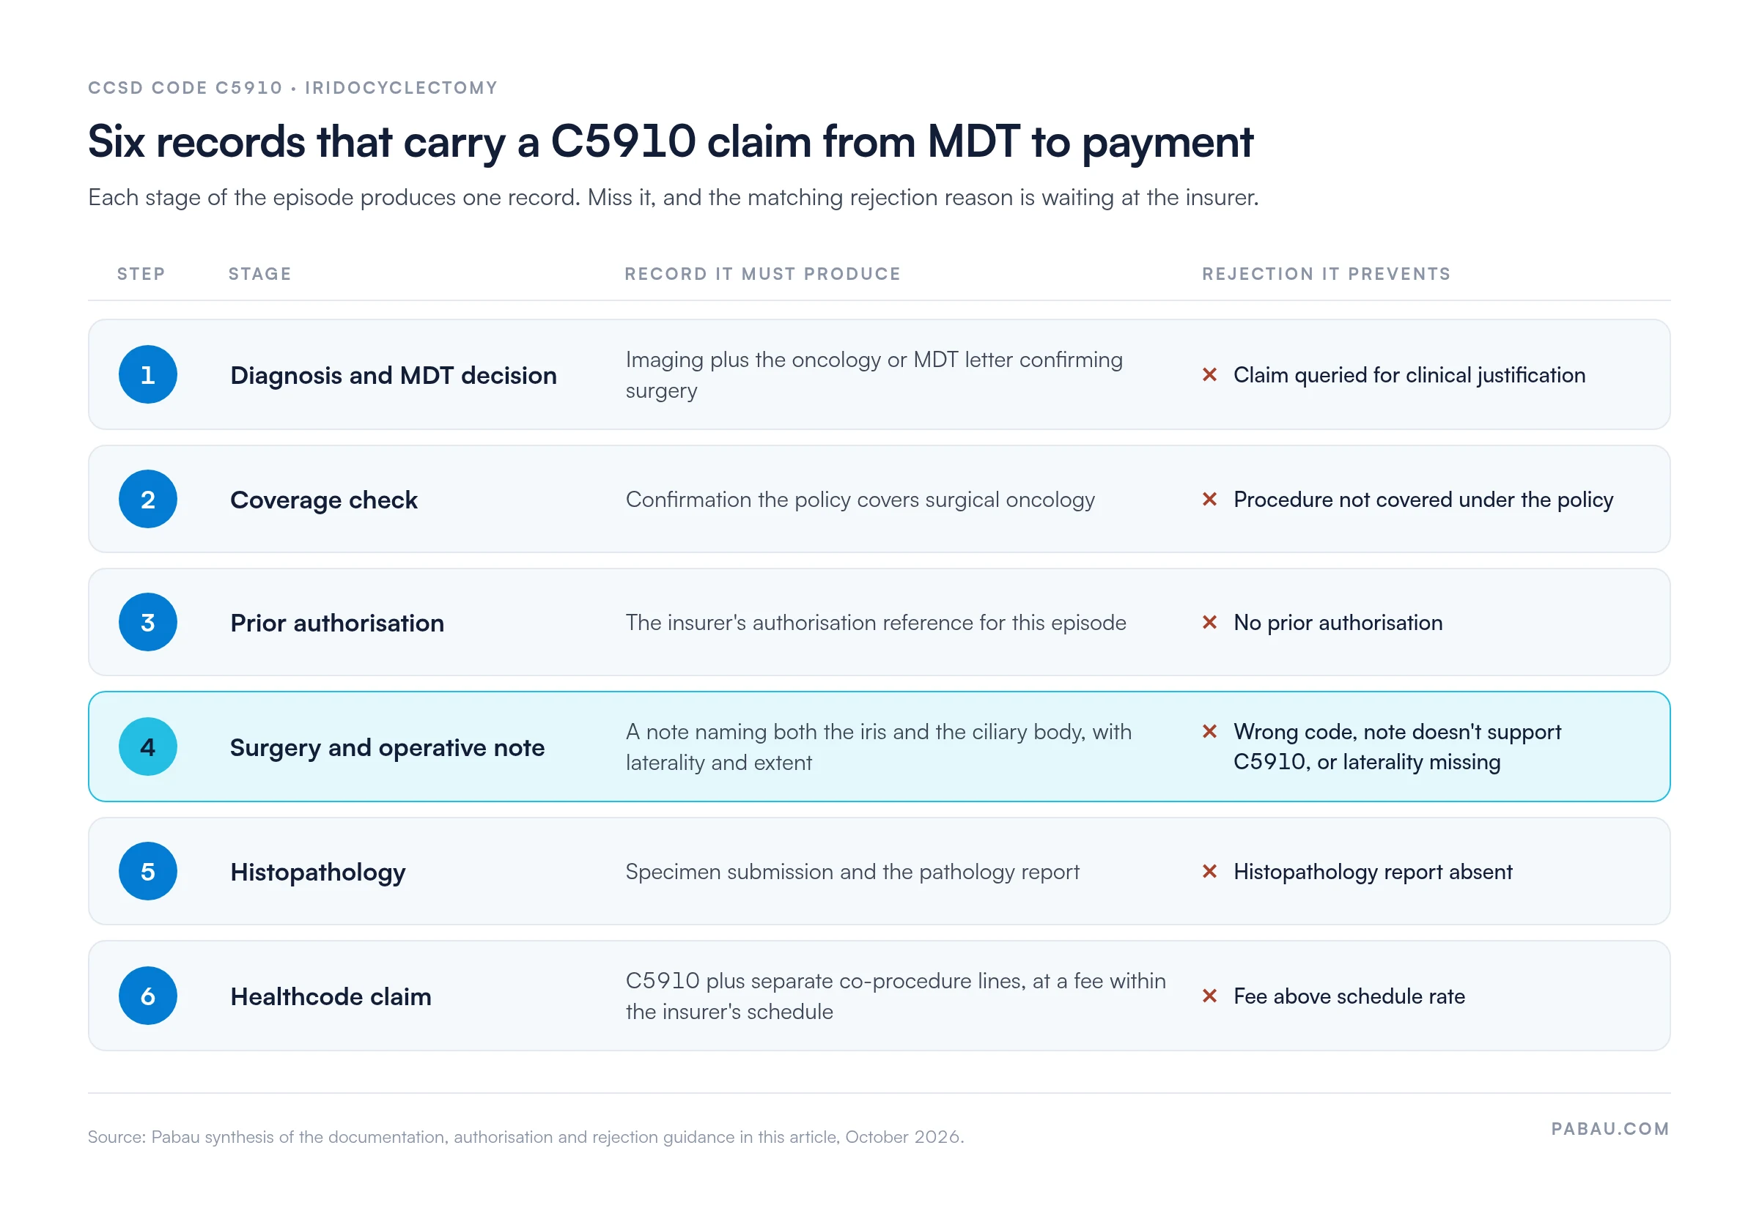Click the step 1 number circle

(x=148, y=374)
